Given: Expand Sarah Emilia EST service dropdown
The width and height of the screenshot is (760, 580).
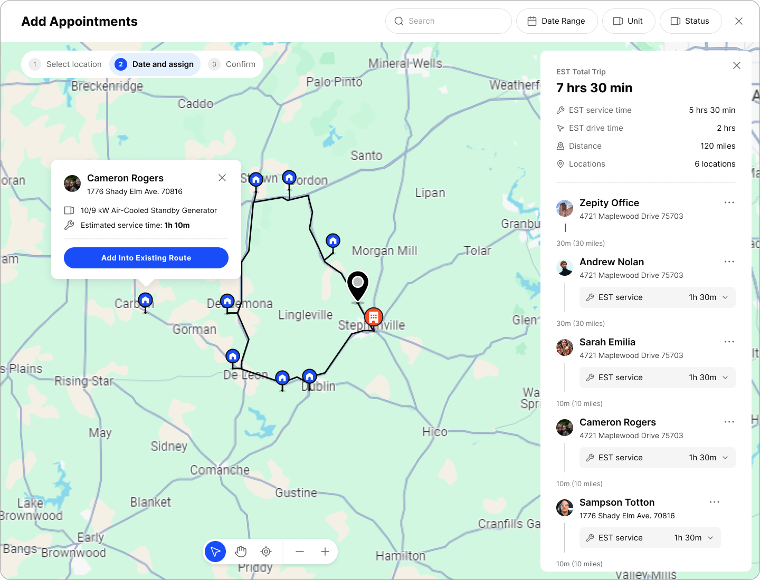Looking at the screenshot, I should click(725, 378).
